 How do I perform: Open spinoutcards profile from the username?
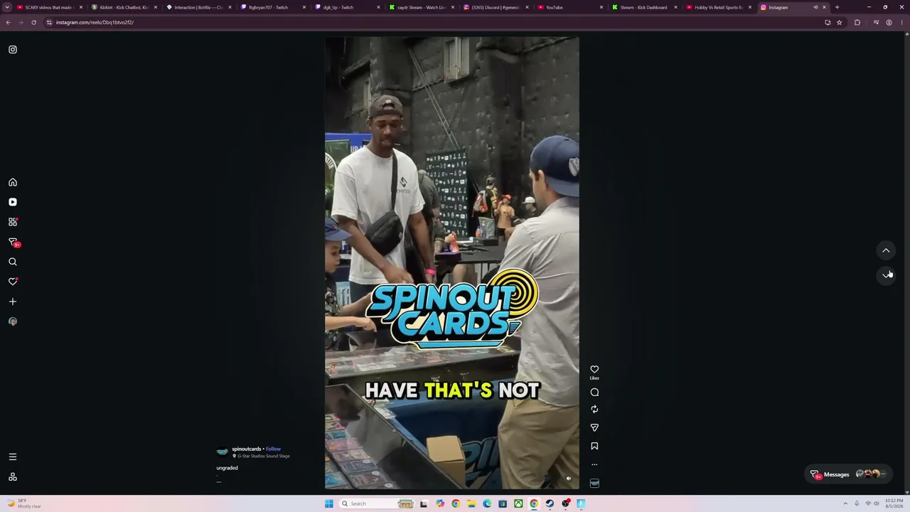coord(247,449)
